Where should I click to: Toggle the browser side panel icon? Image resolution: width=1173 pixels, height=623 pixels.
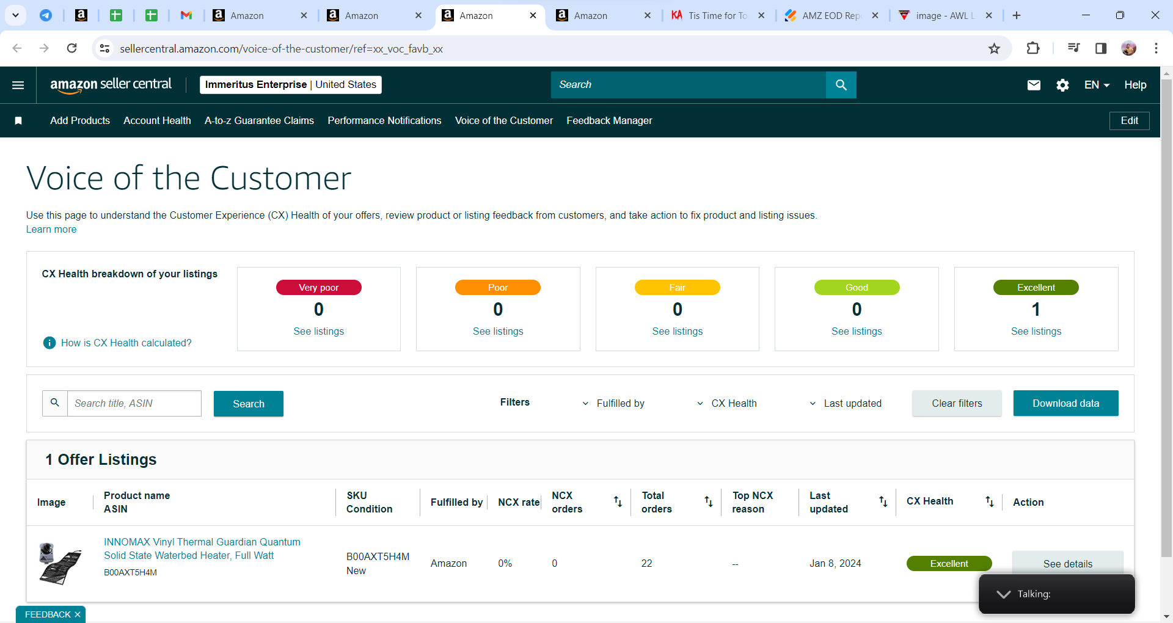1101,48
